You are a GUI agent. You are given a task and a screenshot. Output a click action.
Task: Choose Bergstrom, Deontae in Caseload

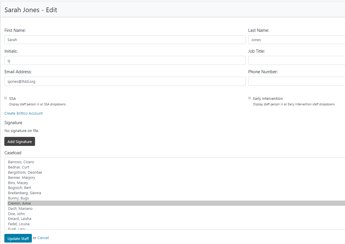point(25,173)
